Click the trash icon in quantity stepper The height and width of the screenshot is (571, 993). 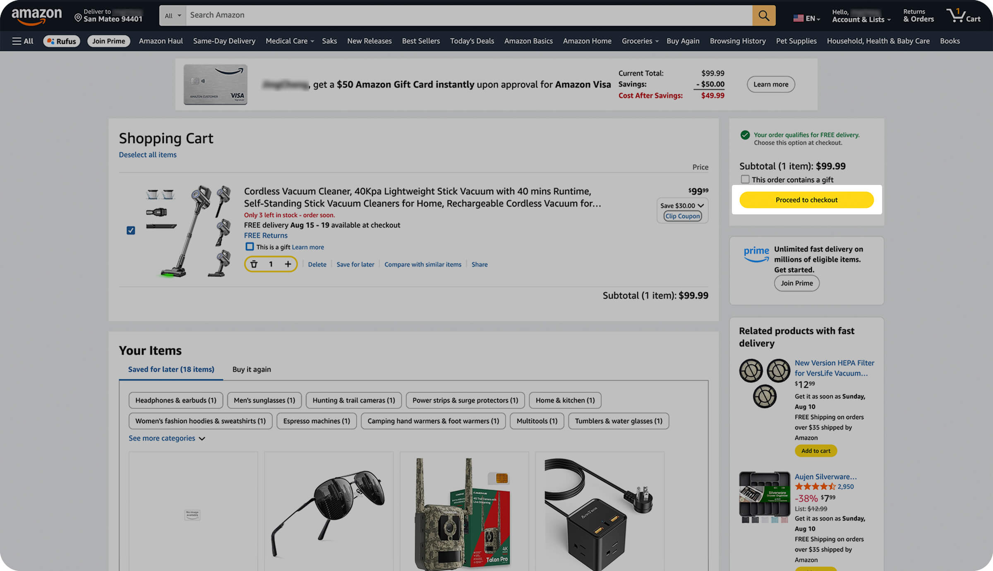click(x=254, y=264)
